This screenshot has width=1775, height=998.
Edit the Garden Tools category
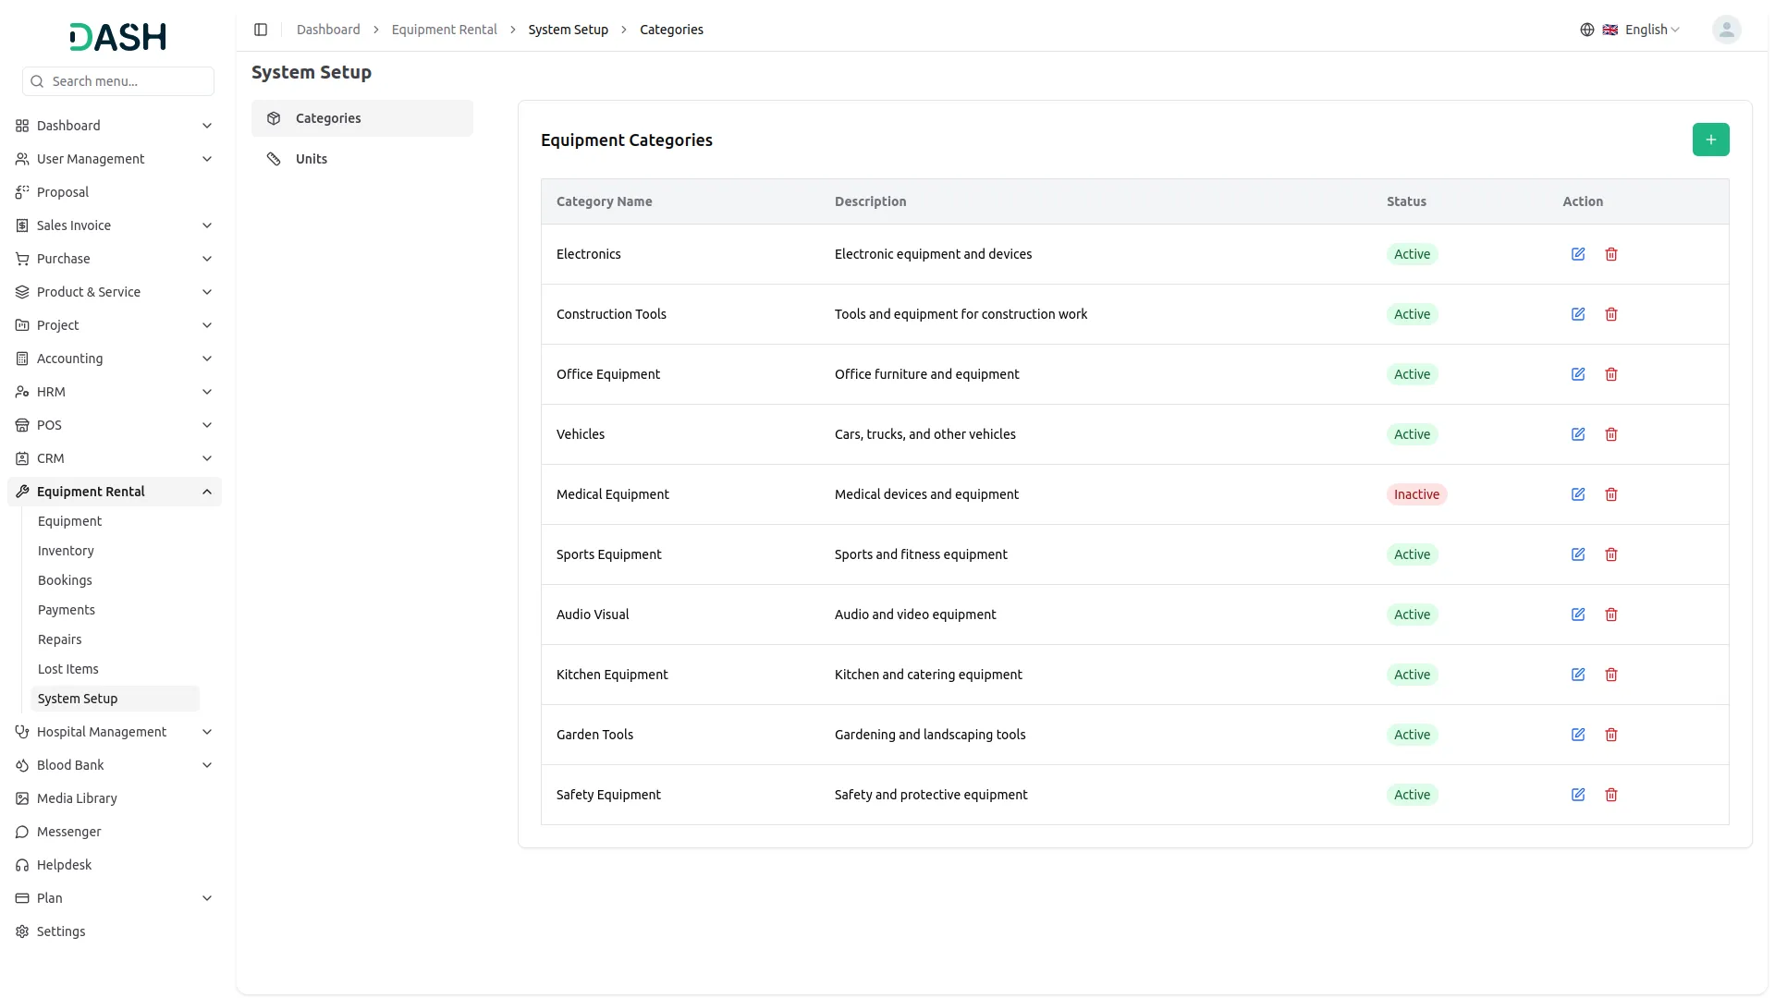pos(1578,735)
